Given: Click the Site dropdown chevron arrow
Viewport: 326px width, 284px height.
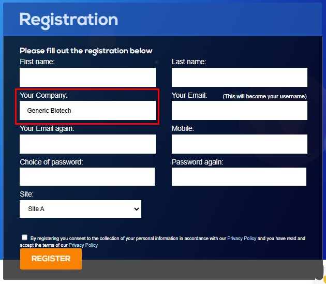Looking at the screenshot, I should 137,209.
